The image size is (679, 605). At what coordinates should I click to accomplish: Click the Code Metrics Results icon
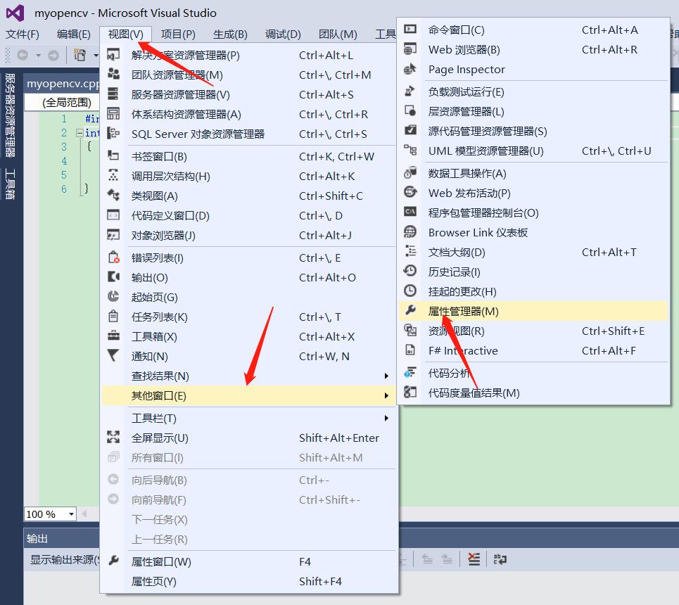(410, 392)
